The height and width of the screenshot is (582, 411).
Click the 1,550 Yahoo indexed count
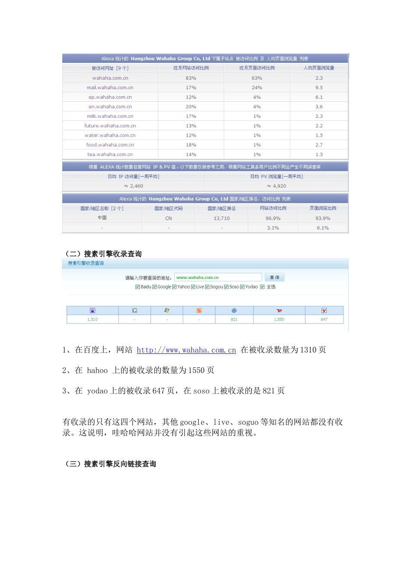(279, 320)
